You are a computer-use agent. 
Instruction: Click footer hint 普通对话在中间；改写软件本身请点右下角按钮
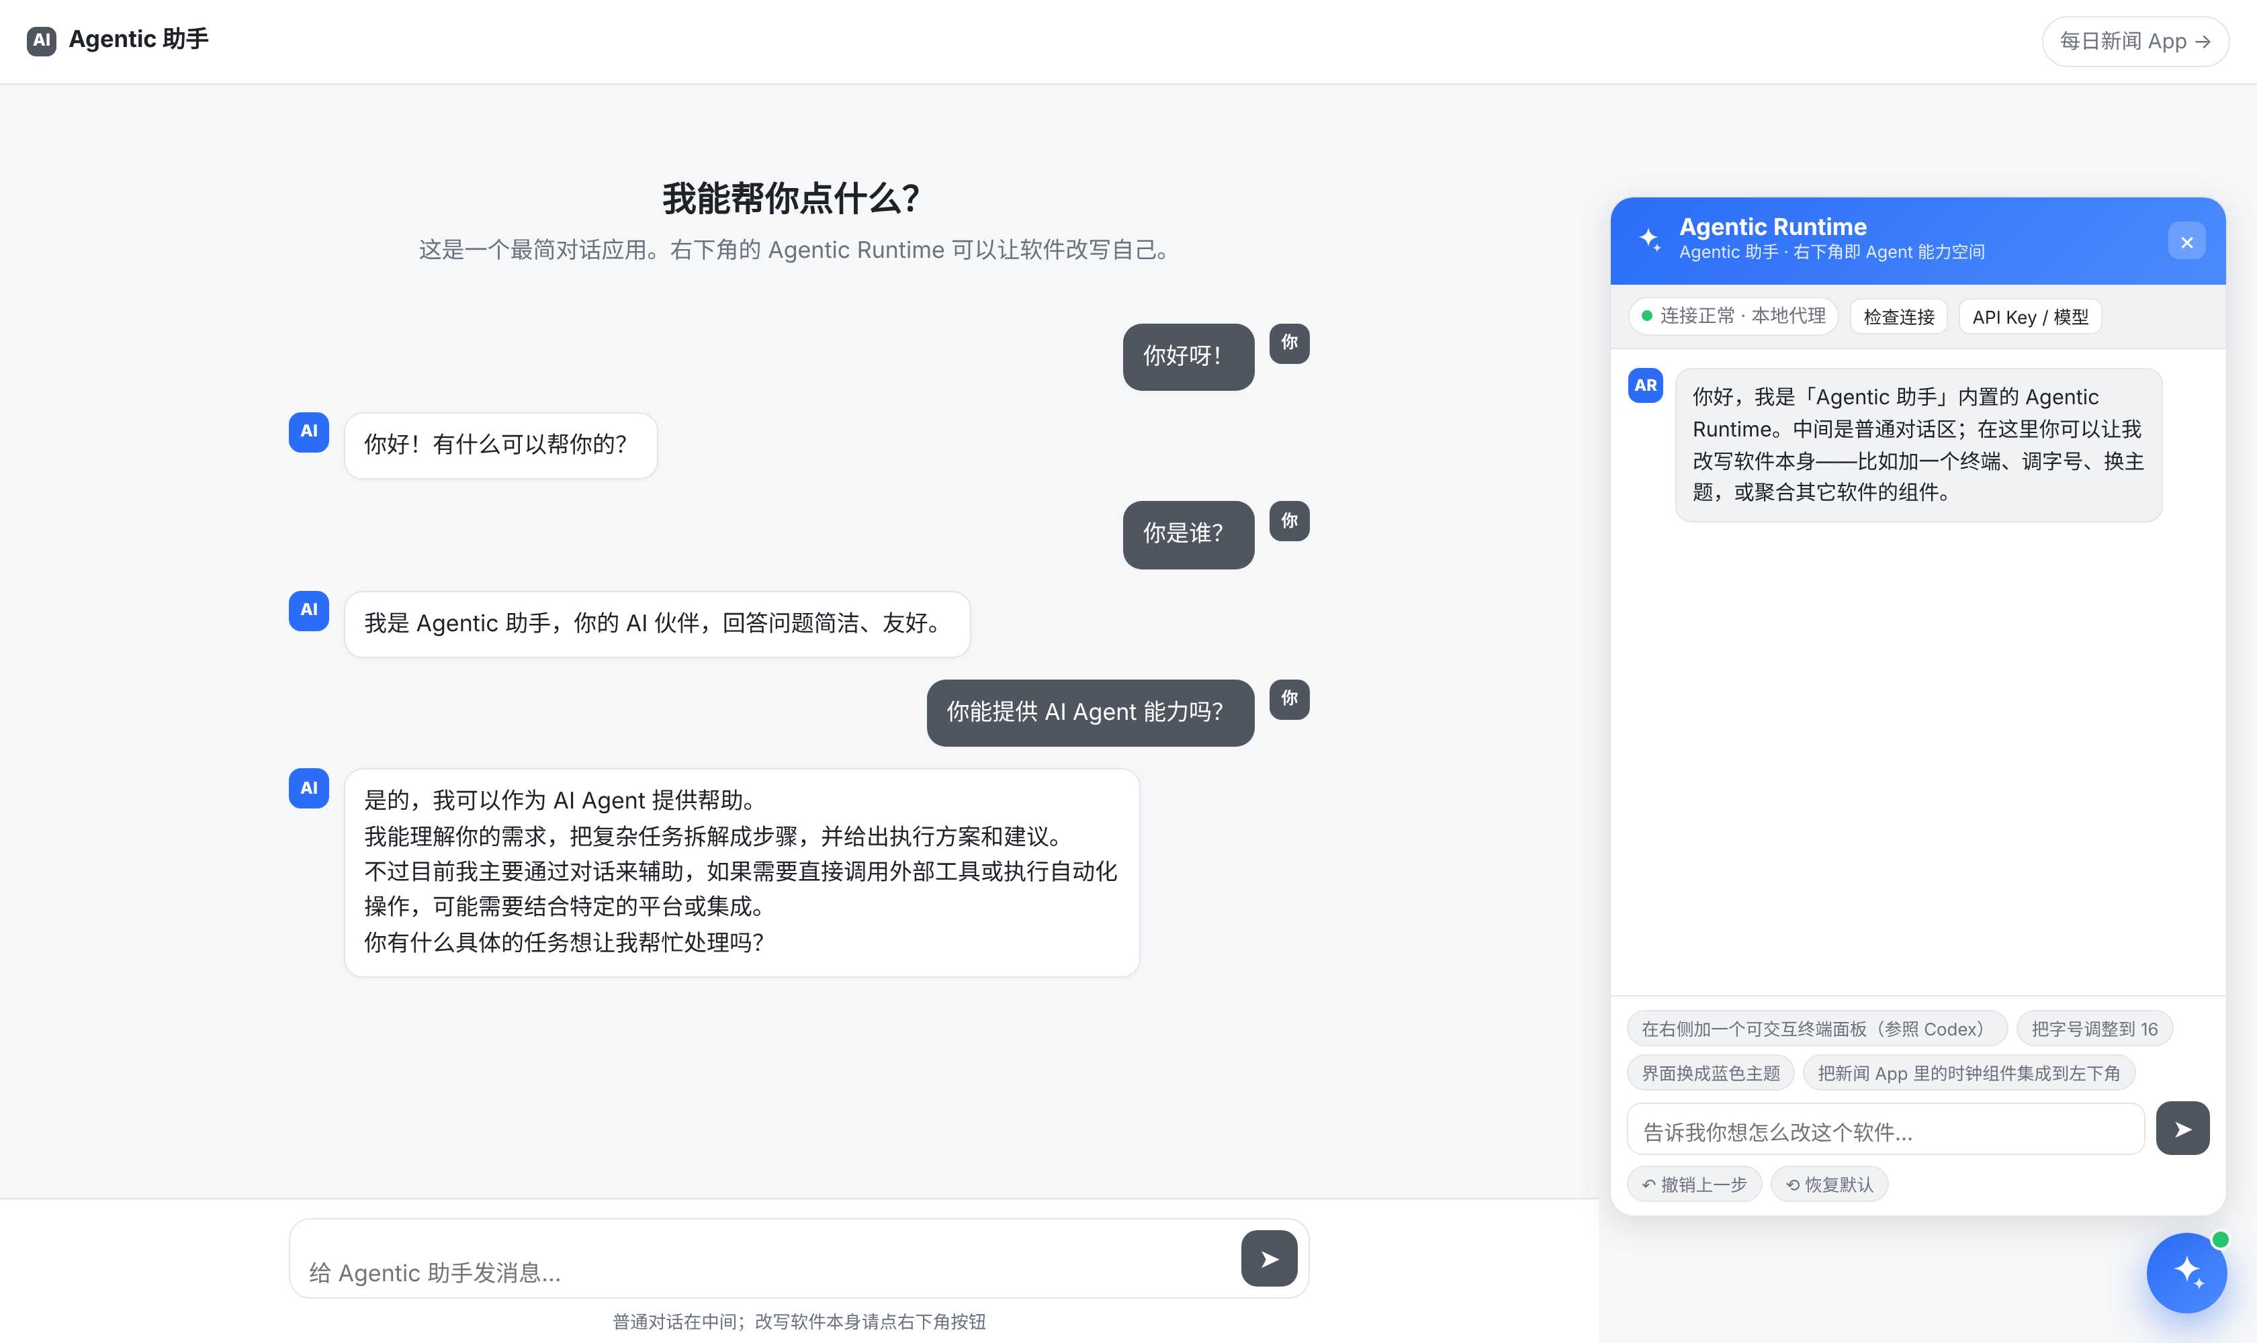click(799, 1322)
